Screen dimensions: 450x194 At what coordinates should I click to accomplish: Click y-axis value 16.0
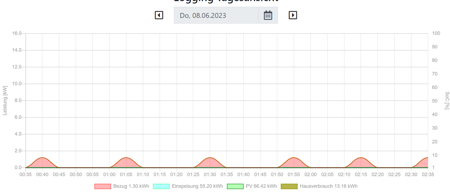[17, 33]
